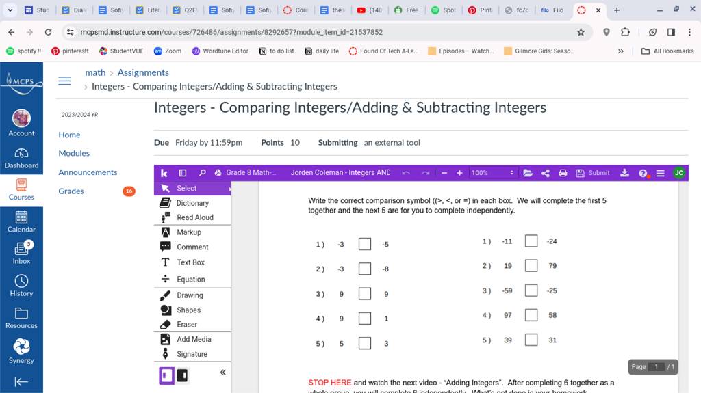
Task: Print the document with printer icon
Action: point(563,173)
